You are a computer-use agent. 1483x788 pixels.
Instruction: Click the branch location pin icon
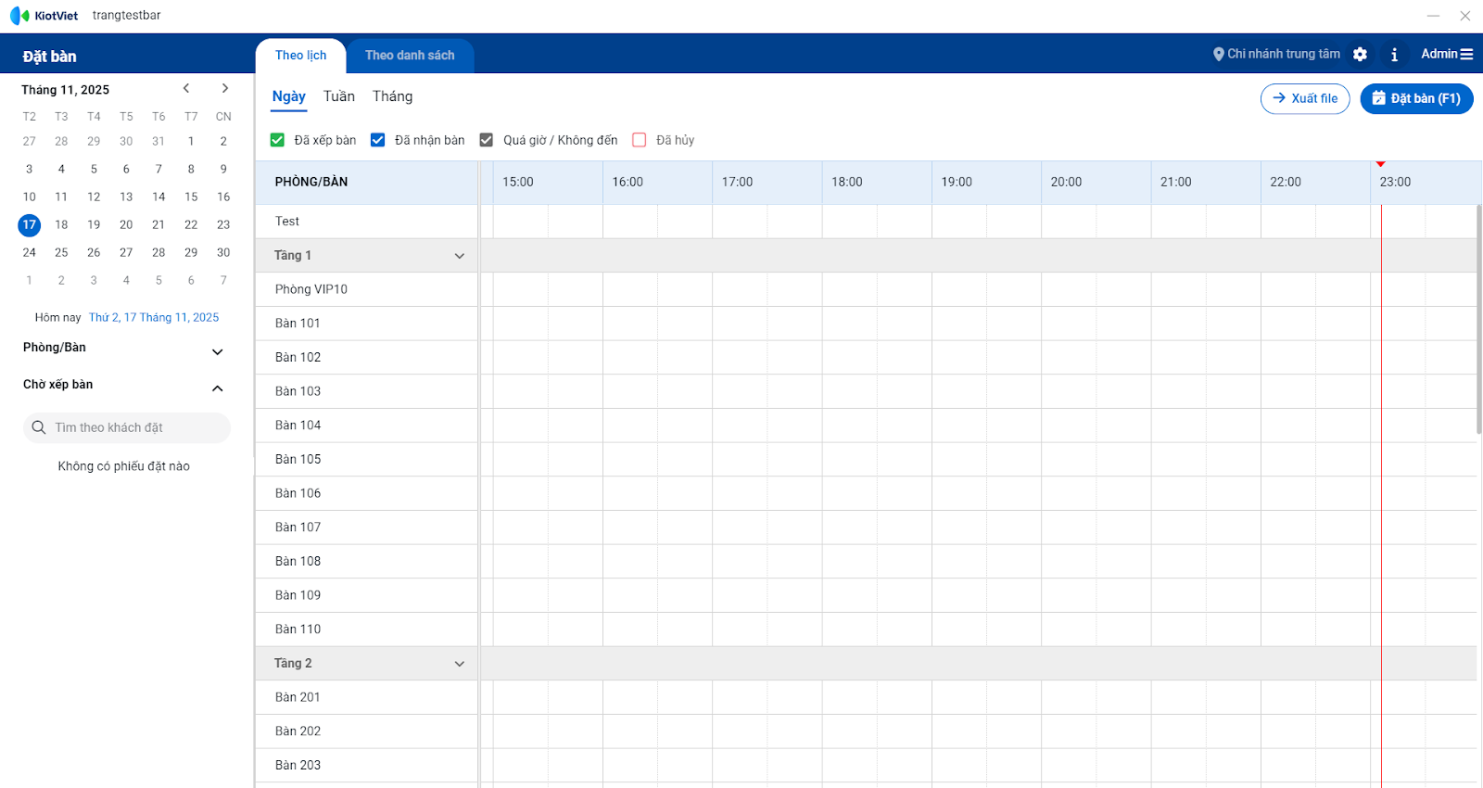pos(1219,55)
